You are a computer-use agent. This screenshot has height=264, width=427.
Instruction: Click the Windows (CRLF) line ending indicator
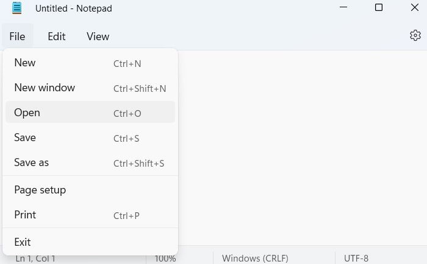coord(255,258)
